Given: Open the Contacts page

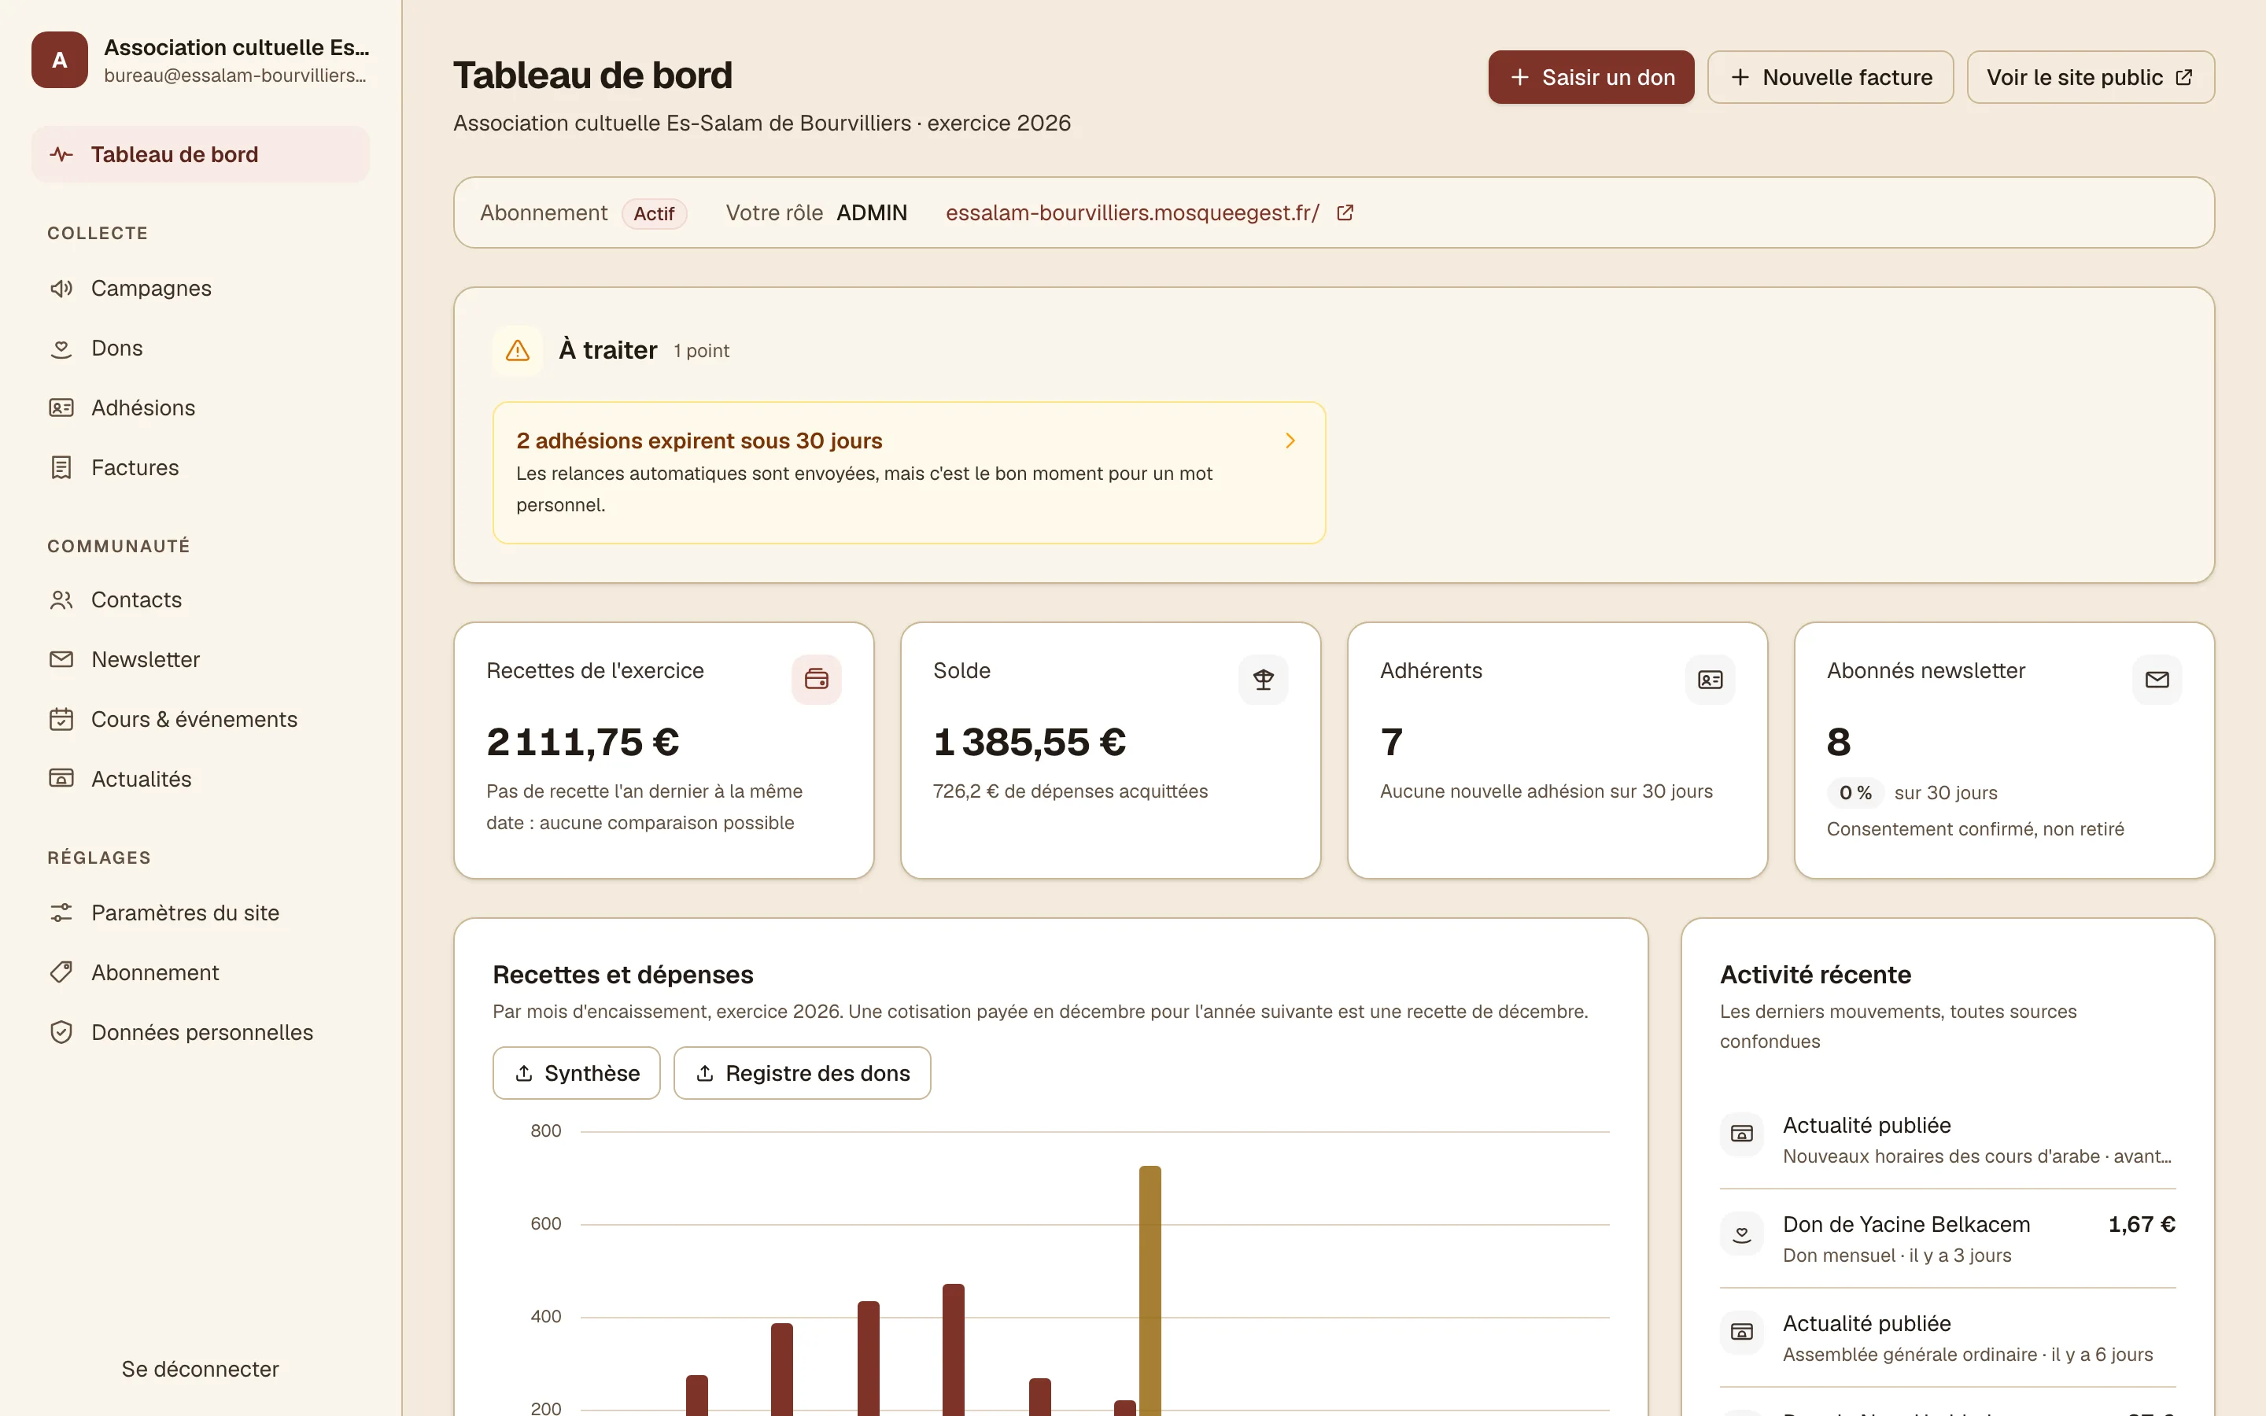Looking at the screenshot, I should 201,600.
